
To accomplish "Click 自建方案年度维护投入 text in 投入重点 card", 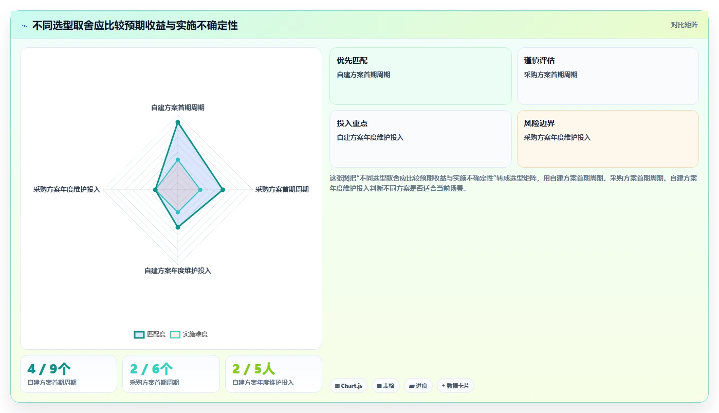I will (370, 137).
